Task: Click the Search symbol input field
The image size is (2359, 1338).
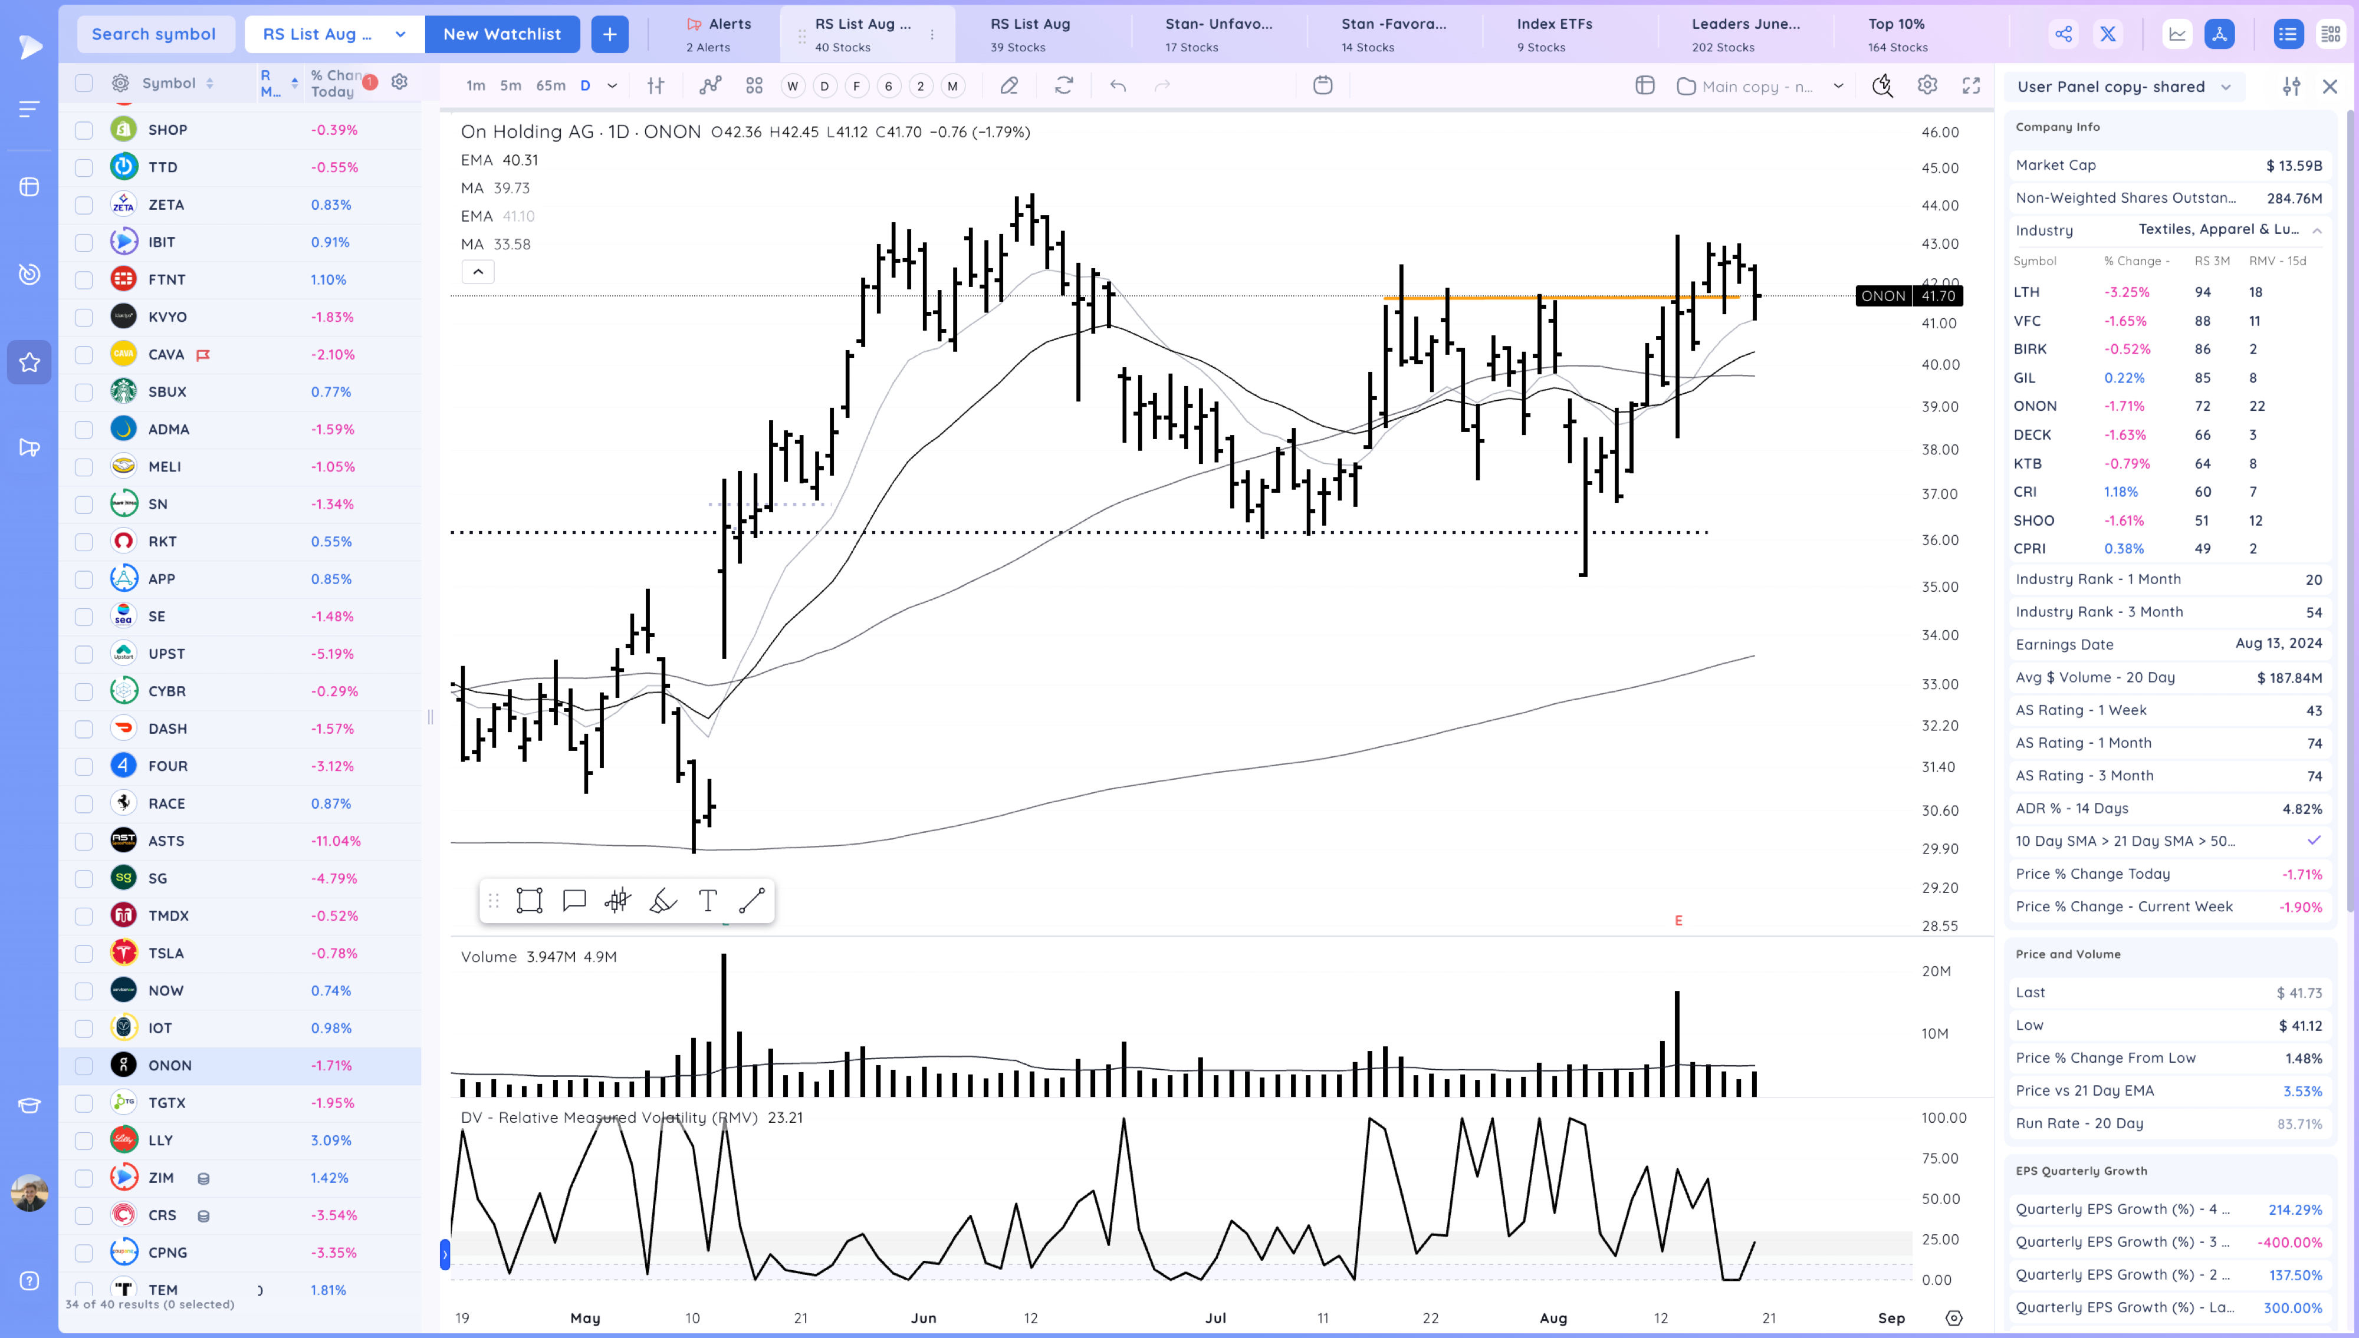Action: tap(155, 34)
